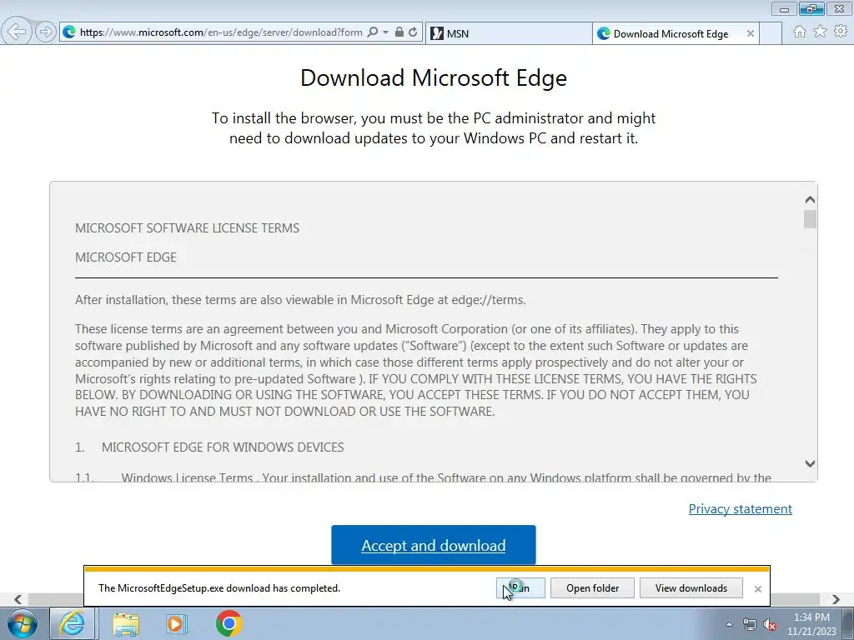Click the browser Forward arrow
Screen dimensions: 854x640
(46, 32)
